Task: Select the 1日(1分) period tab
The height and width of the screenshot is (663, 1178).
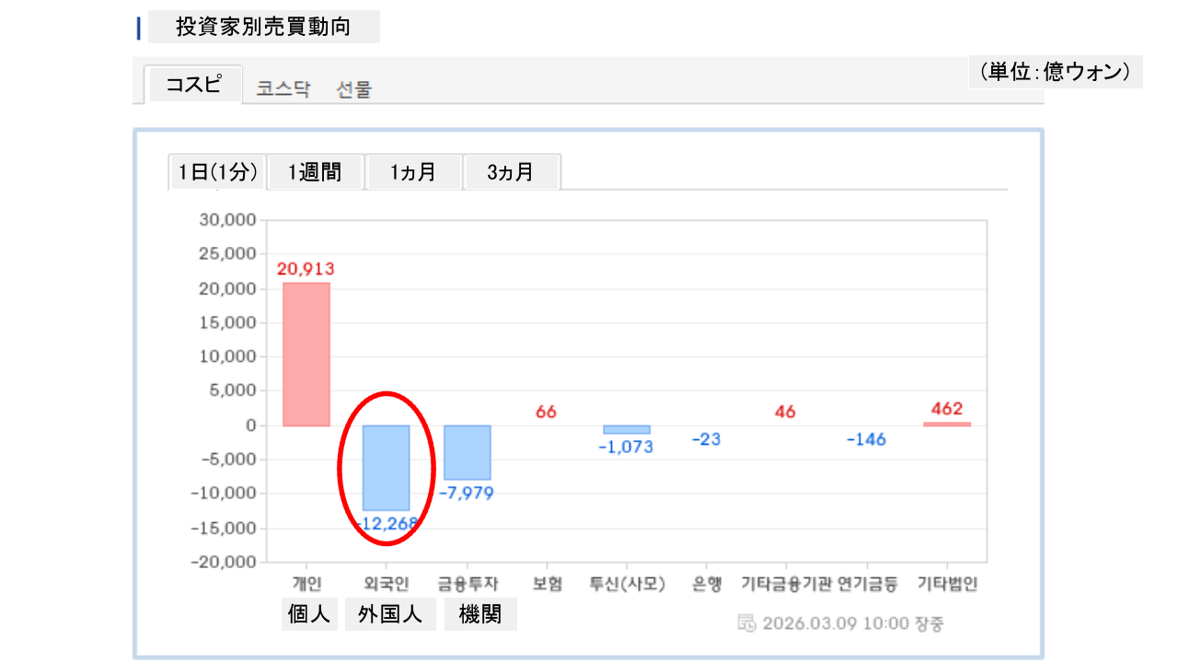Action: coord(217,172)
